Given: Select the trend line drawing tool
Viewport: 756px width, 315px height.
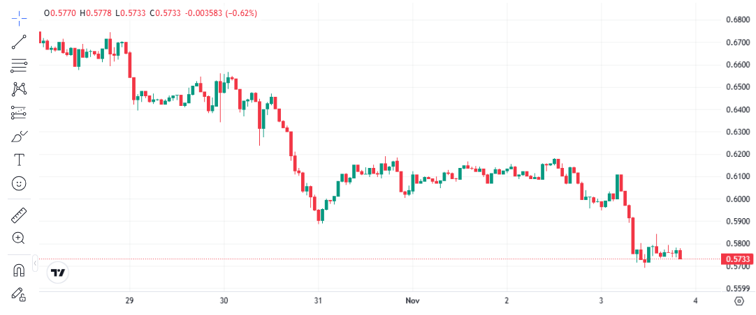Looking at the screenshot, I should tap(19, 42).
